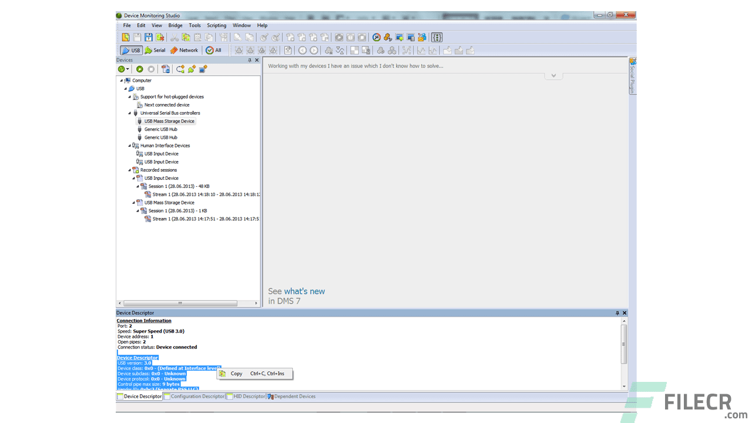Open a new document with the New icon
Viewport: 752px width, 423px height.
pyautogui.click(x=126, y=36)
